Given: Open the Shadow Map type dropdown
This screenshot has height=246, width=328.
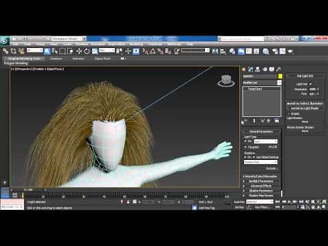Looking at the screenshot, I should click(260, 162).
